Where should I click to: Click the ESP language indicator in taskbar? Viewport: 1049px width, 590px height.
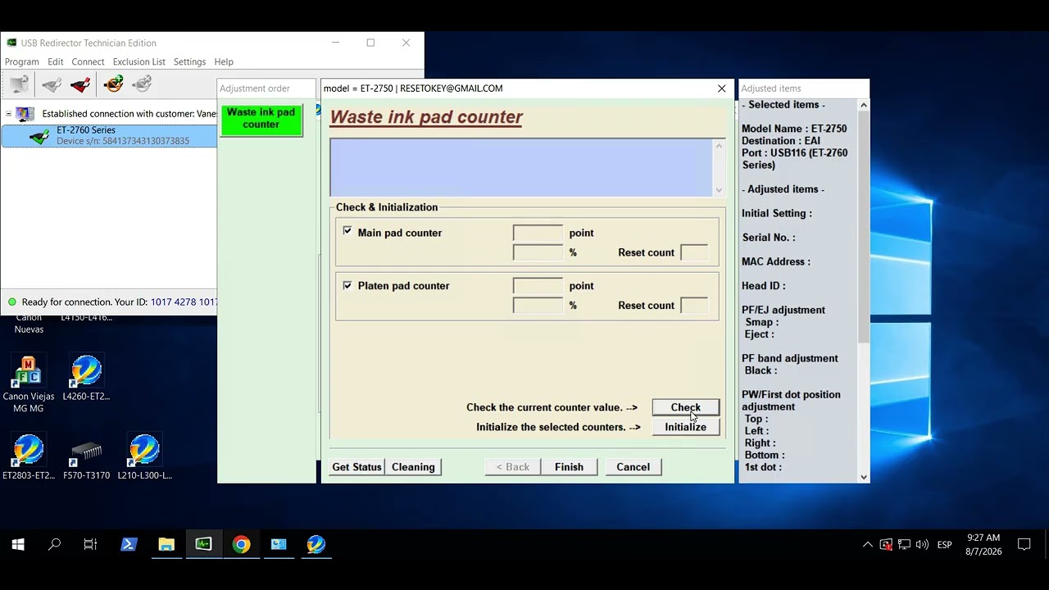(x=944, y=544)
